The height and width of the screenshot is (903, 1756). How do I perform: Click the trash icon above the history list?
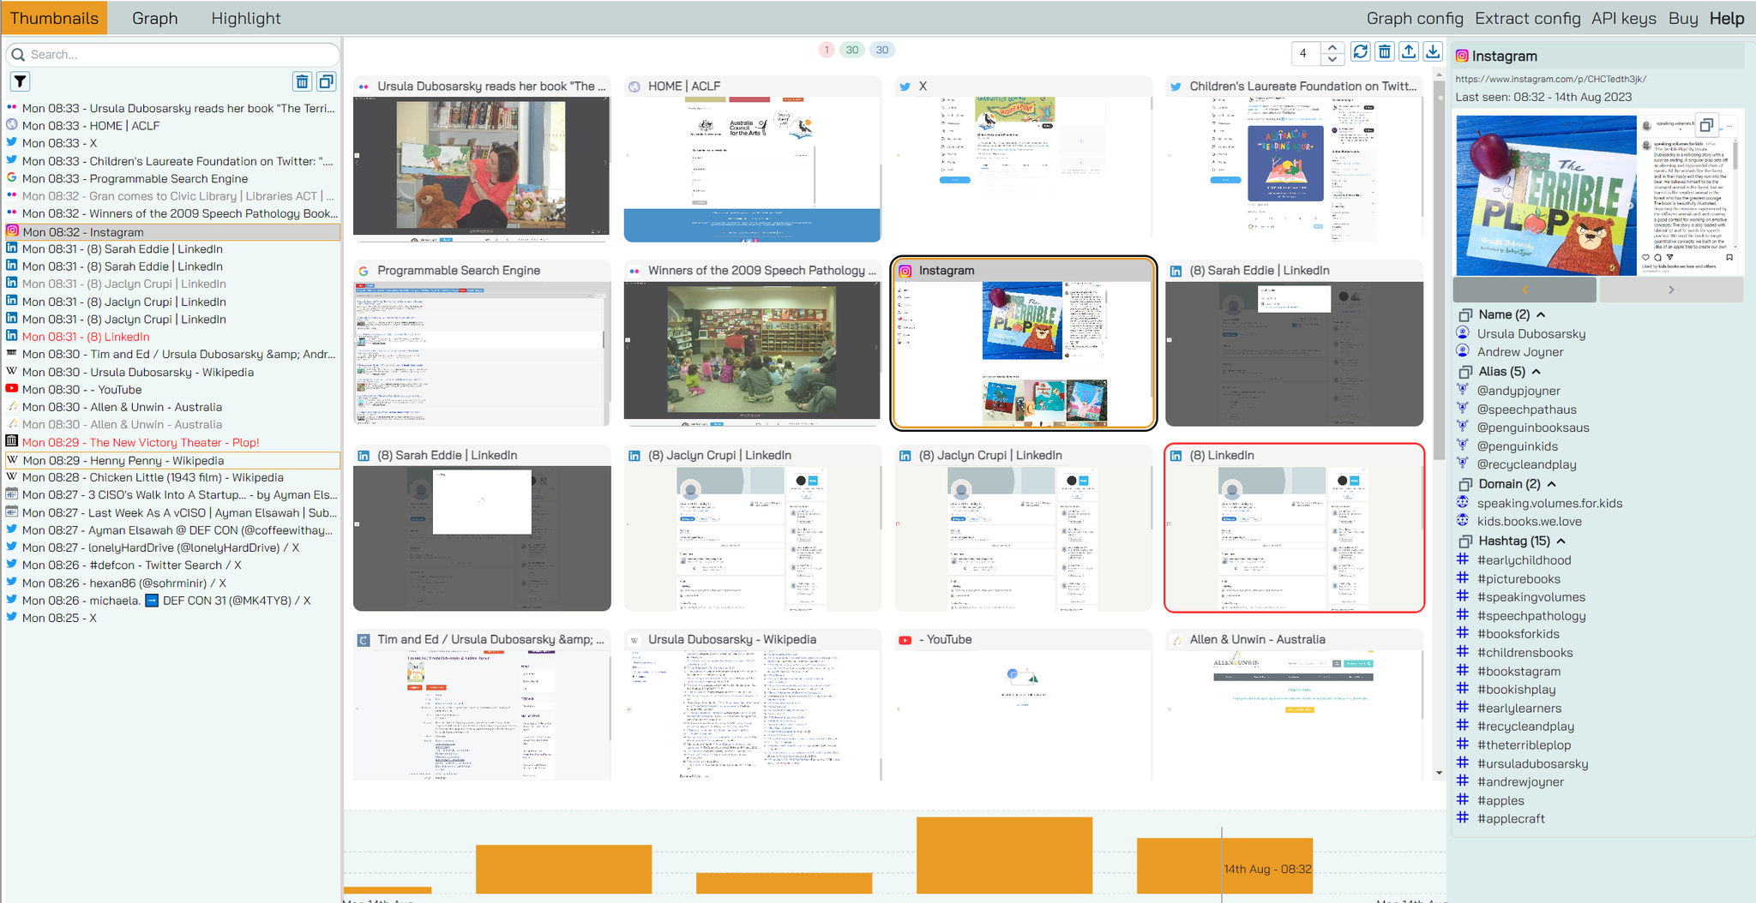point(302,81)
